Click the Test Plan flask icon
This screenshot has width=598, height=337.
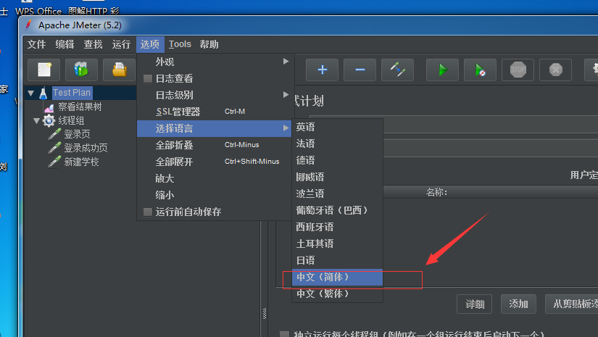point(43,93)
